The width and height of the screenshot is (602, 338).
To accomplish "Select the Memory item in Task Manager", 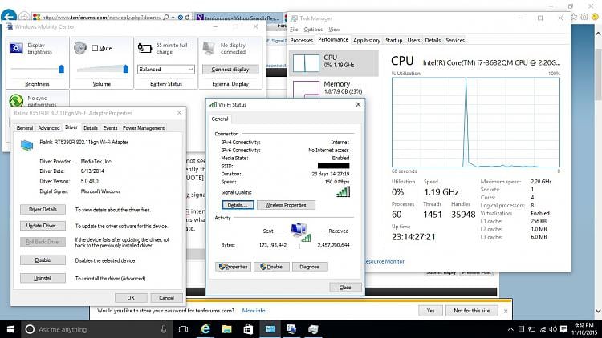I will coord(333,87).
